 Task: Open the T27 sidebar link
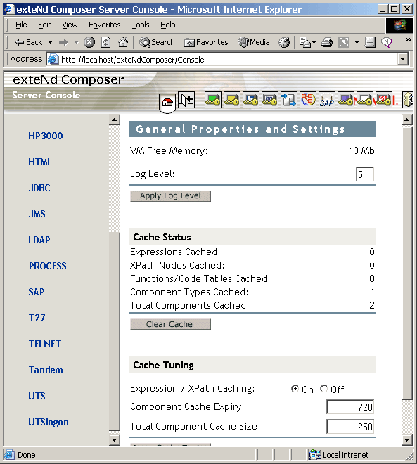[x=37, y=318]
